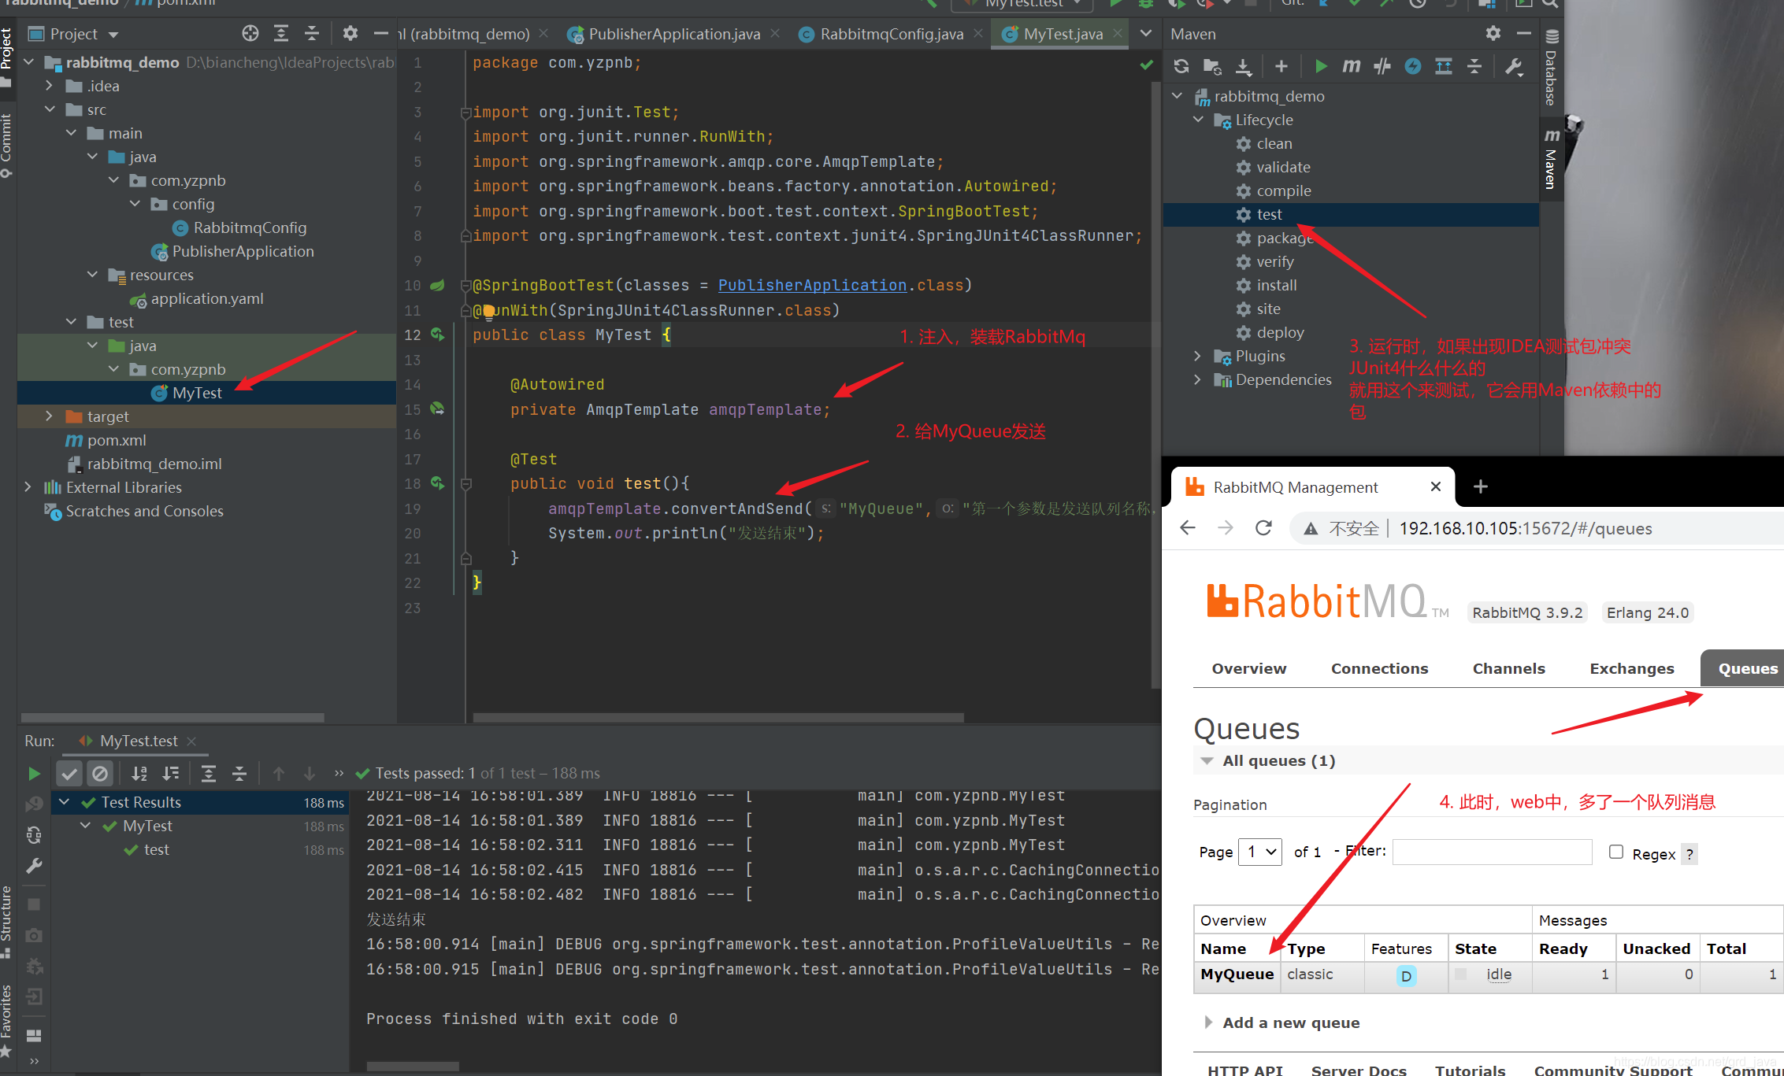
Task: Click run gutter icon at line 18
Action: 437,483
